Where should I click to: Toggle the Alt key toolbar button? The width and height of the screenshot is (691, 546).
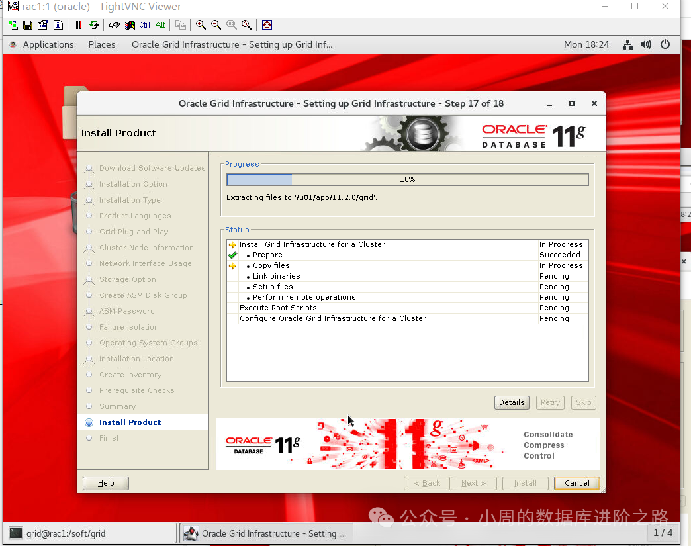(x=160, y=25)
